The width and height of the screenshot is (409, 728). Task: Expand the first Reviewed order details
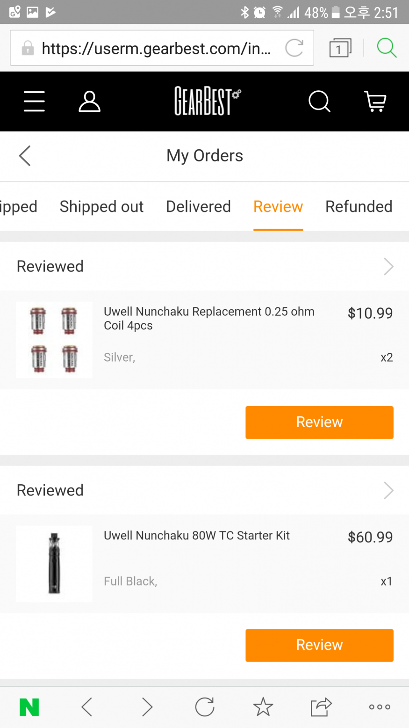point(388,267)
